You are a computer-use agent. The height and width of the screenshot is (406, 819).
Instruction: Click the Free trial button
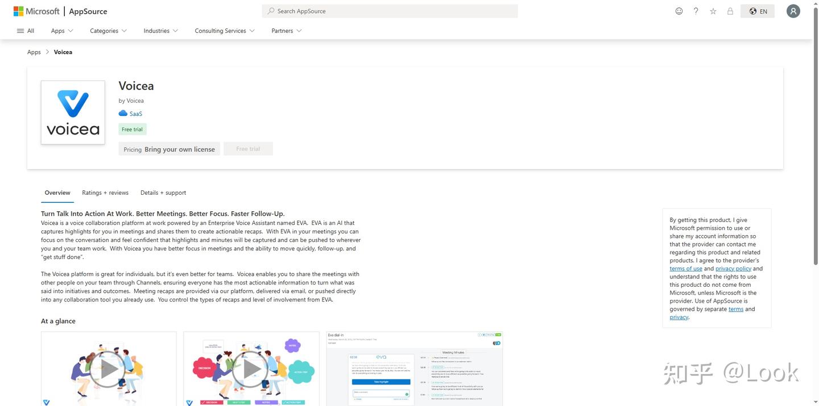(x=248, y=149)
